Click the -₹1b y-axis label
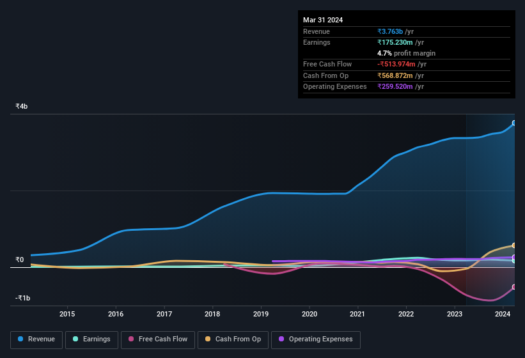 click(x=22, y=298)
